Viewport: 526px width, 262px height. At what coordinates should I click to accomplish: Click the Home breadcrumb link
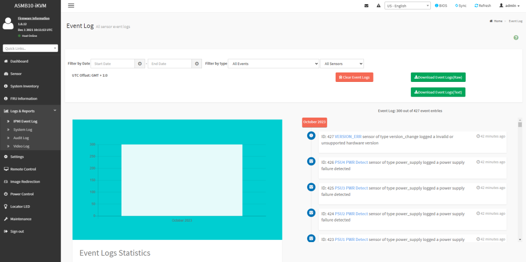pos(496,21)
